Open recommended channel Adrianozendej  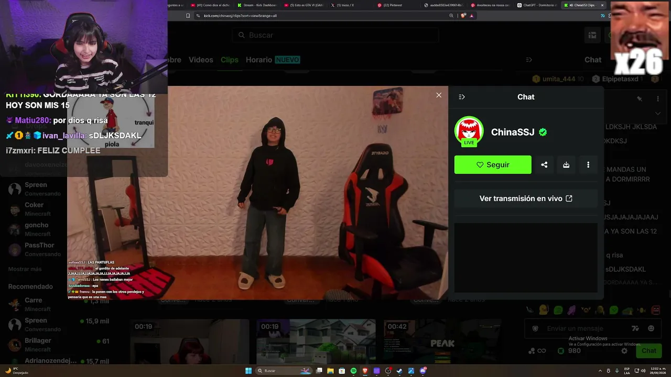pos(58,361)
